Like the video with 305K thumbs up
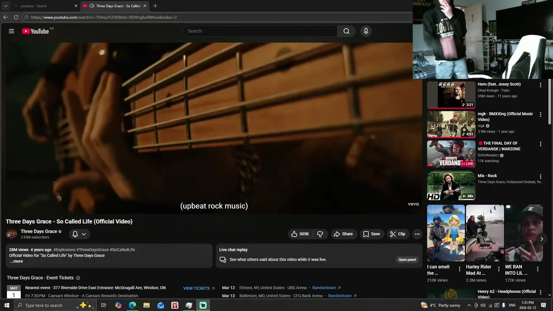 [300, 234]
